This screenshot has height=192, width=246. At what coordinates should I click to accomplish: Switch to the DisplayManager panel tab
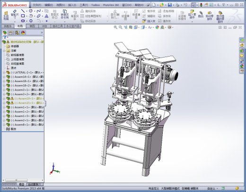tap(23, 33)
